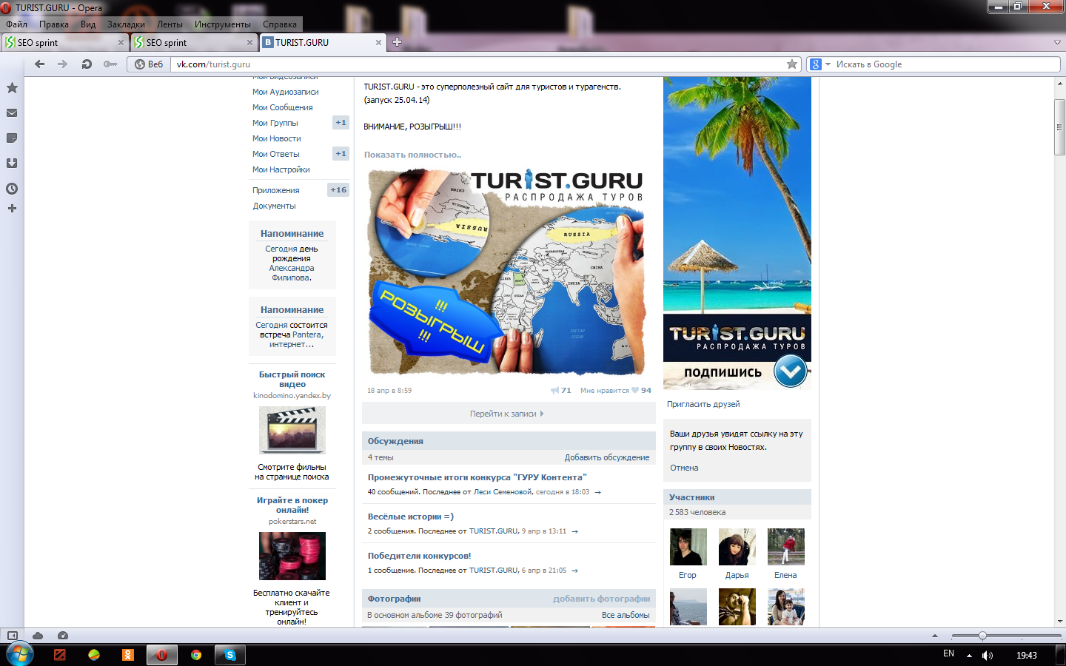The height and width of the screenshot is (666, 1066).
Task: Open Мои Аудиозаписи in the left menu
Action: pyautogui.click(x=286, y=92)
